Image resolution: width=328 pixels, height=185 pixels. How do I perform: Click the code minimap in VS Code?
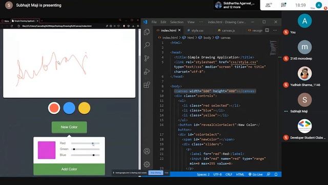pyautogui.click(x=273, y=48)
